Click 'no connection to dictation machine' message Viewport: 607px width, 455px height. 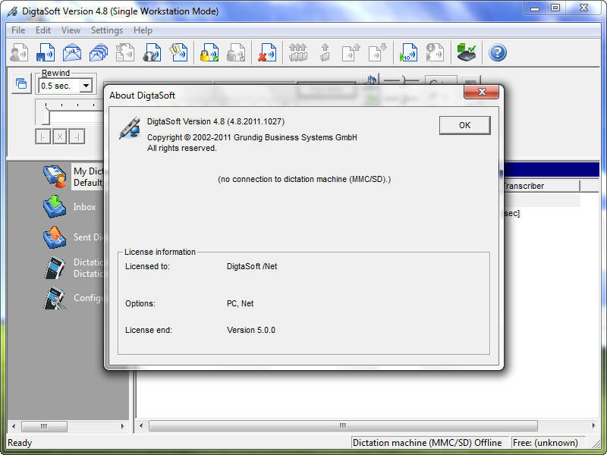pos(304,179)
